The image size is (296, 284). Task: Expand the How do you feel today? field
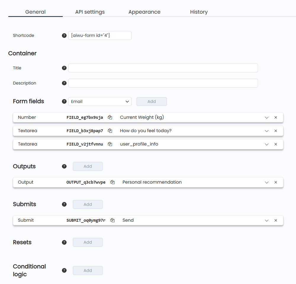267,131
